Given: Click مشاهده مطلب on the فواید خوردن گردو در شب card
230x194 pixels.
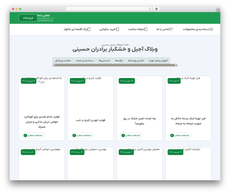Looking at the screenshot, I should coord(82,135).
